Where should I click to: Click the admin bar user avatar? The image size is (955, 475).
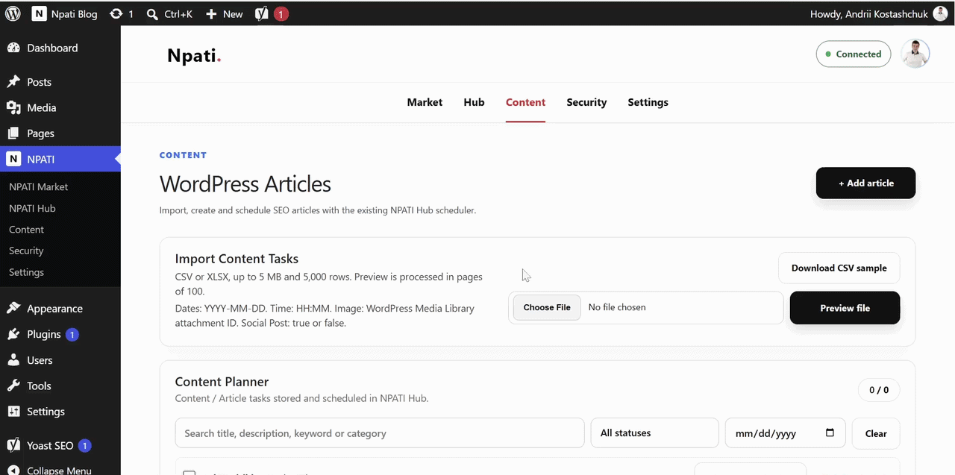coord(940,13)
